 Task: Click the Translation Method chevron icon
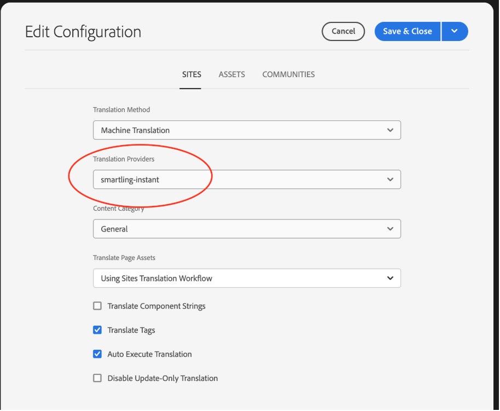click(x=389, y=130)
